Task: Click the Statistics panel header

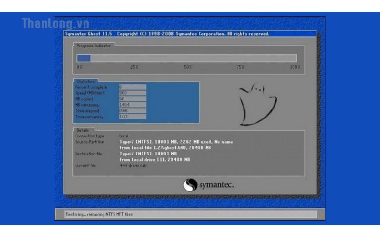Action: [x=85, y=82]
